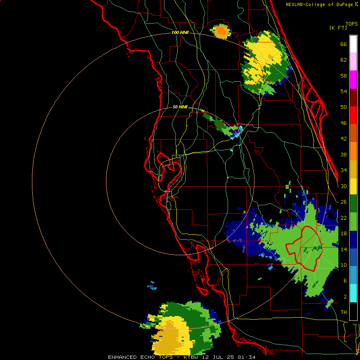This screenshot has width=360, height=360.
Task: Click the legend value 10
Action: [x=344, y=265]
